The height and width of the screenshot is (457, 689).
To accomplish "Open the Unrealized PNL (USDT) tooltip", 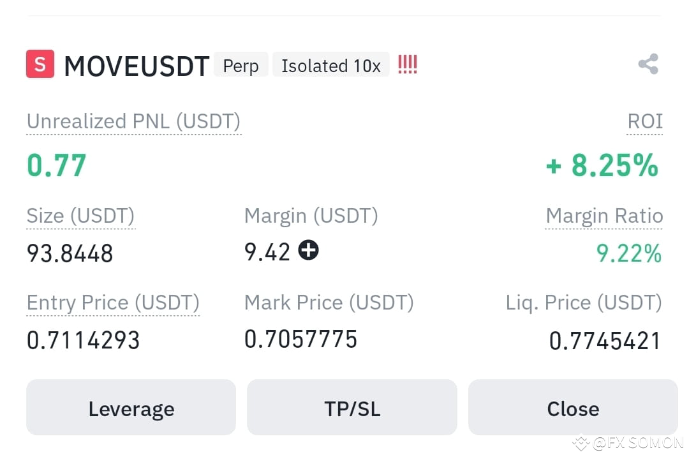I will (133, 121).
